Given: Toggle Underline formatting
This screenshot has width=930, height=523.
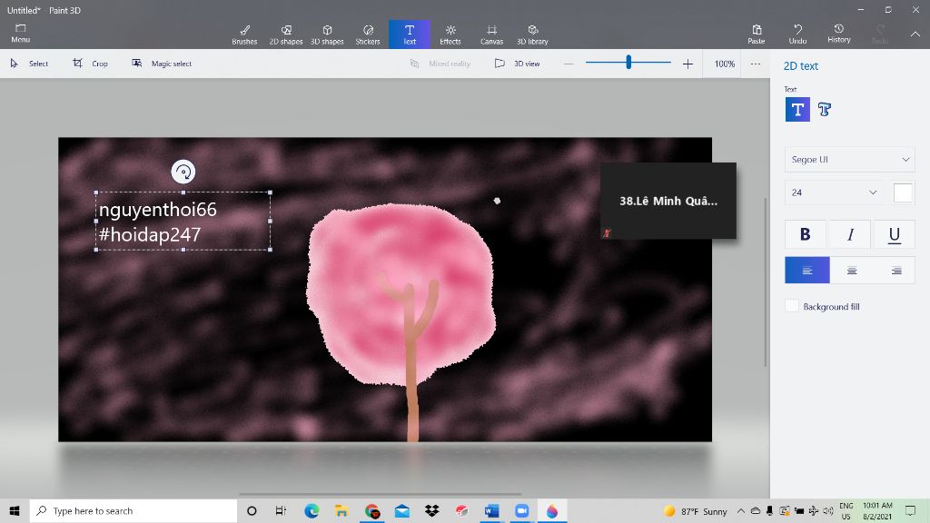Looking at the screenshot, I should click(895, 234).
